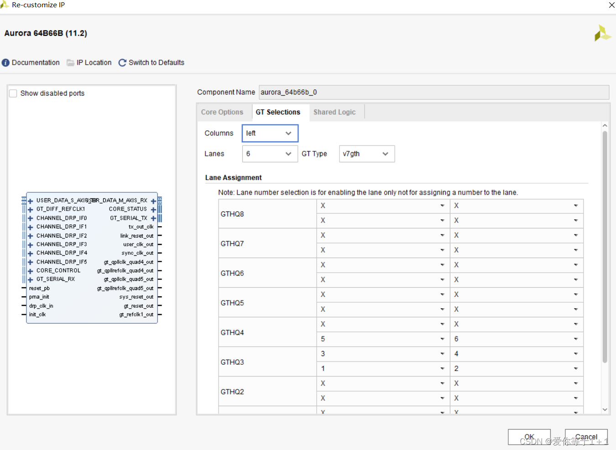
Task: Close the Re-customize IP dialog
Action: [611, 5]
